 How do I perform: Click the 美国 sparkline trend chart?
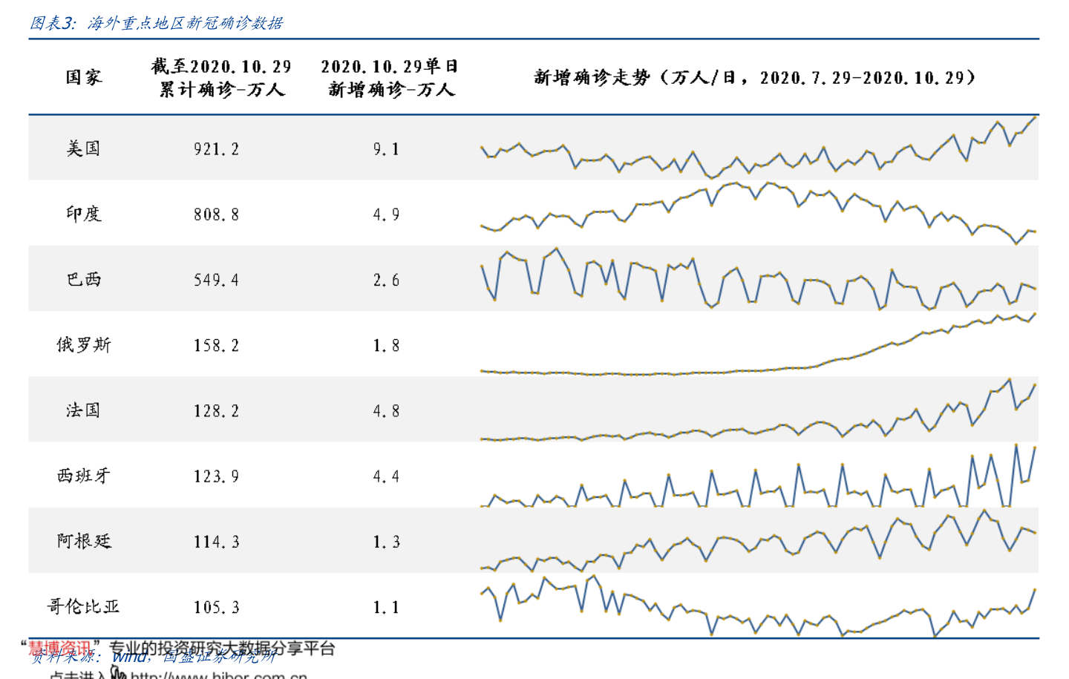(x=758, y=147)
